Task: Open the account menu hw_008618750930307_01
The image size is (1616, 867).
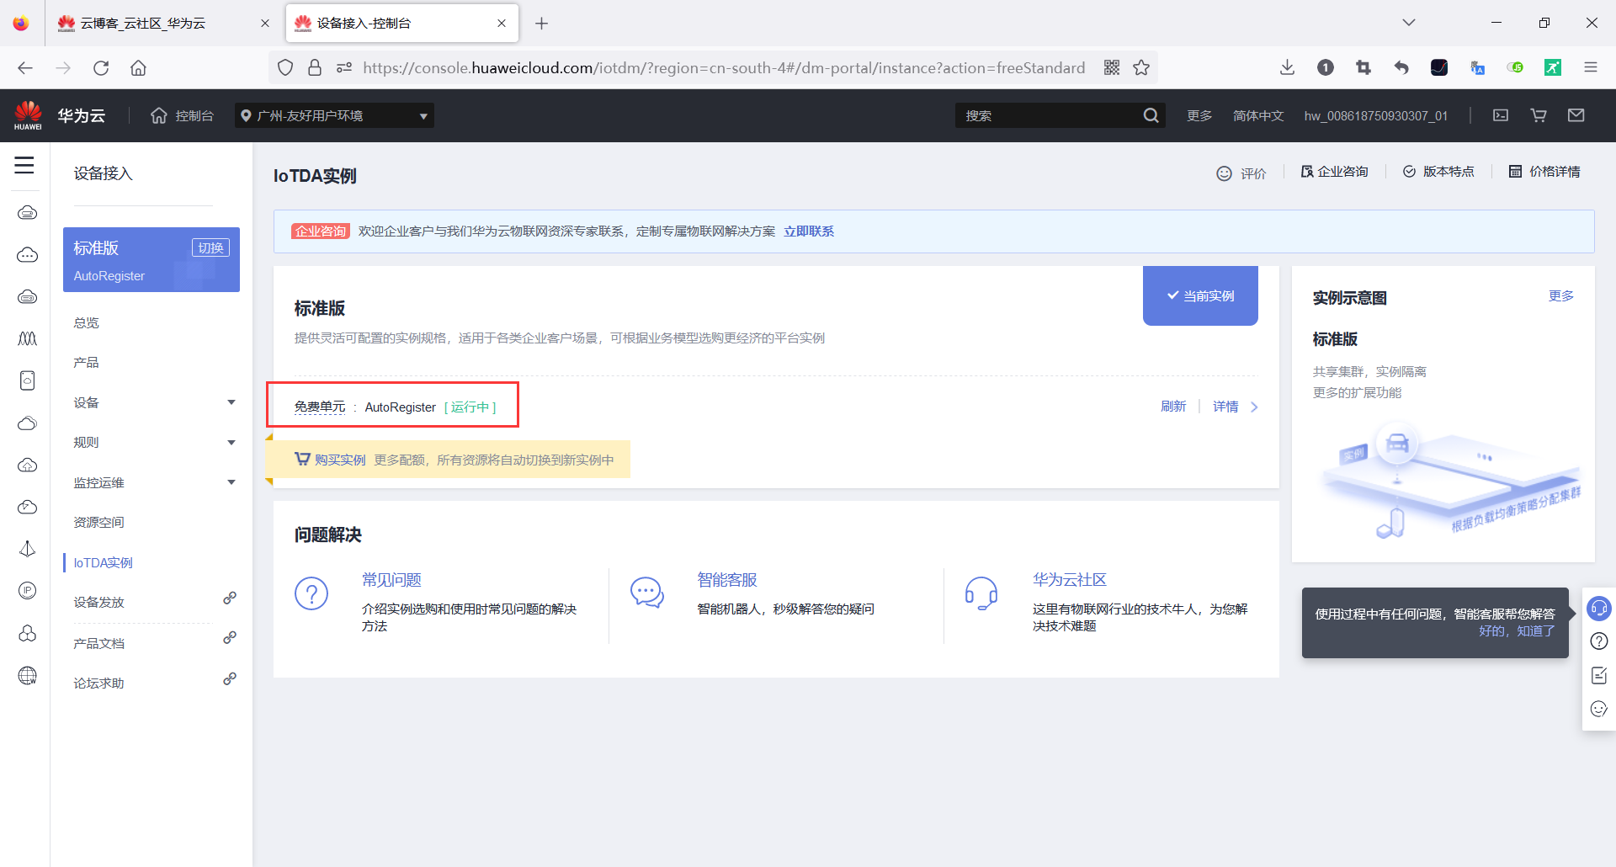Action: click(1376, 115)
